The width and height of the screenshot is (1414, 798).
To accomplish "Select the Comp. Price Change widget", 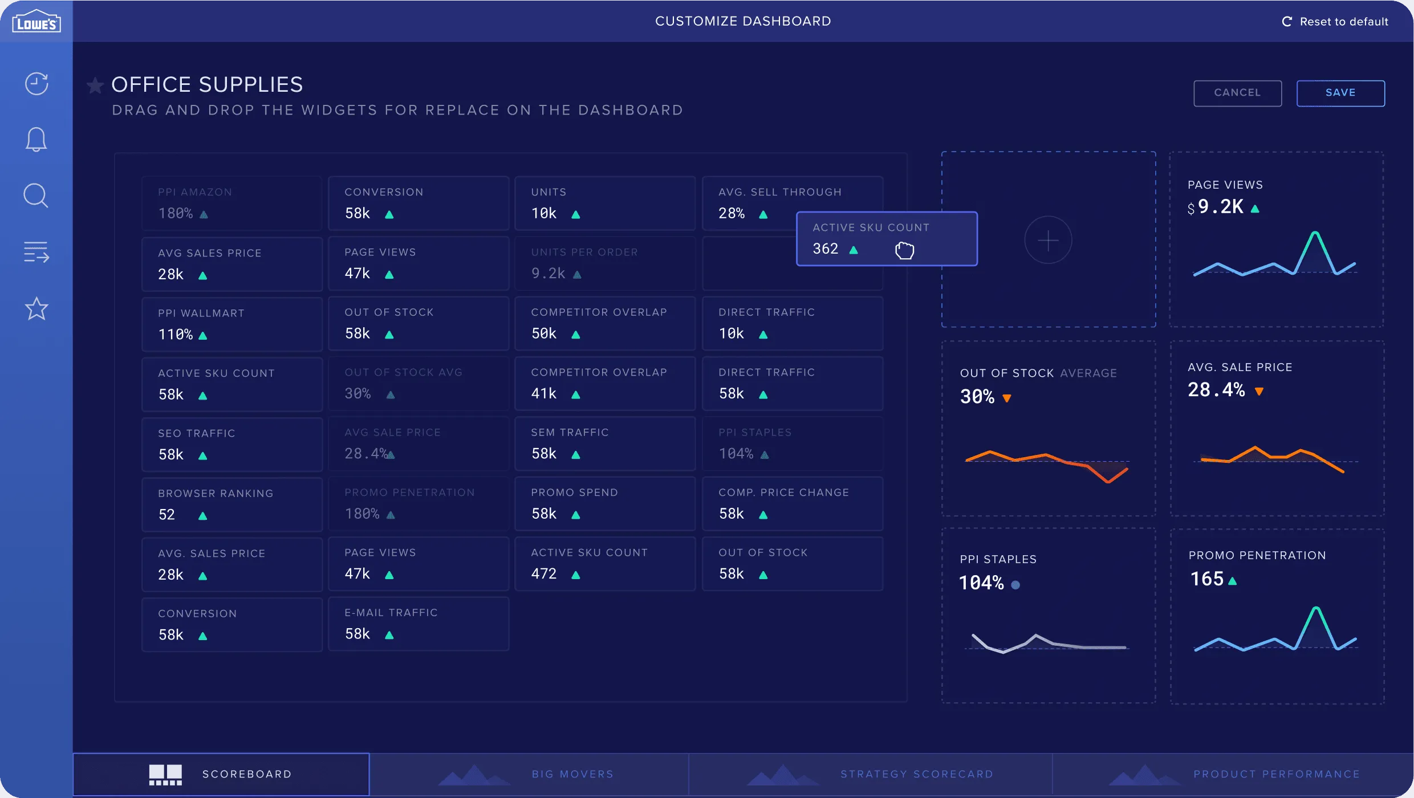I will 793,504.
